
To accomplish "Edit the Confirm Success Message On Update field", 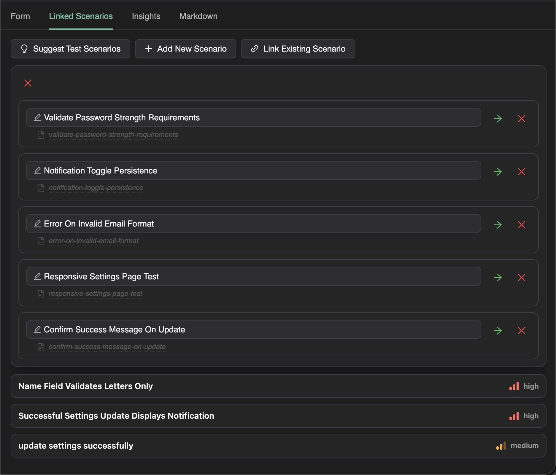I will tap(254, 329).
